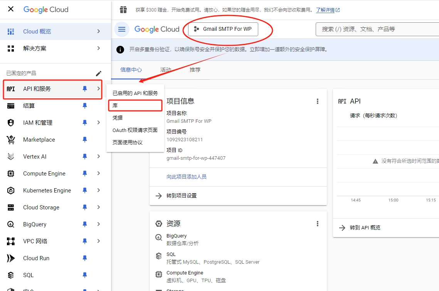Screen dimensions: 439x291
Task: Click the Google Cloud logo in the sidebar
Action: 46,10
